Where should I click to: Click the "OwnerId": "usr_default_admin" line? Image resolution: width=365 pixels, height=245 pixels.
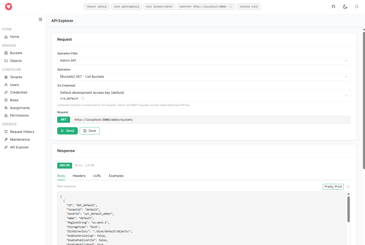coord(90,214)
